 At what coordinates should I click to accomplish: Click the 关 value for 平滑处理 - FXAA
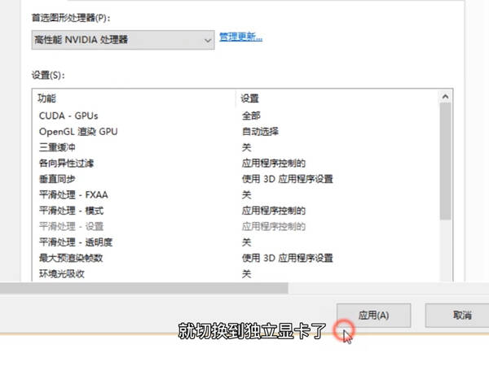[246, 195]
